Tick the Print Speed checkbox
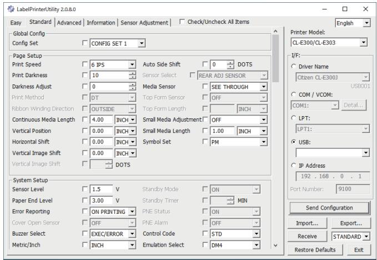This screenshot has height=260, width=377. (85, 64)
